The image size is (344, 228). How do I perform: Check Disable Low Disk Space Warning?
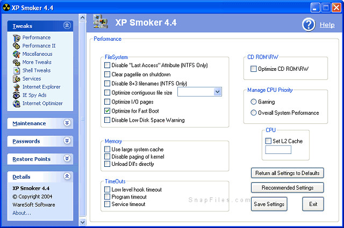click(107, 120)
